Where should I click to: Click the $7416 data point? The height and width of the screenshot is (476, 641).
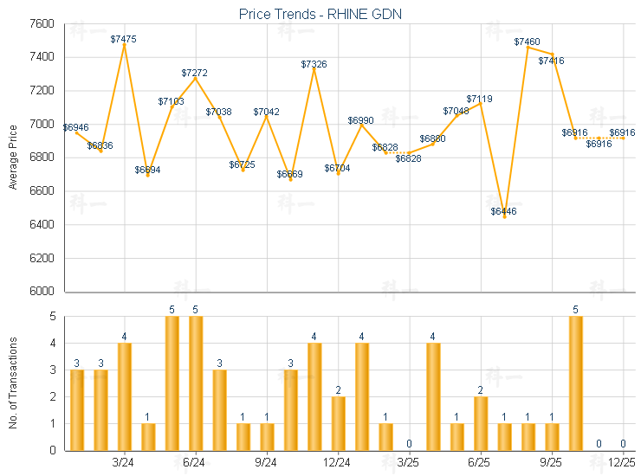tap(552, 54)
